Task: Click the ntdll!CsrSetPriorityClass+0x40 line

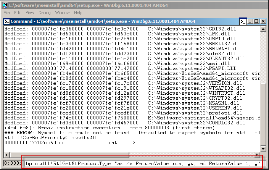Action: [x=52, y=138]
